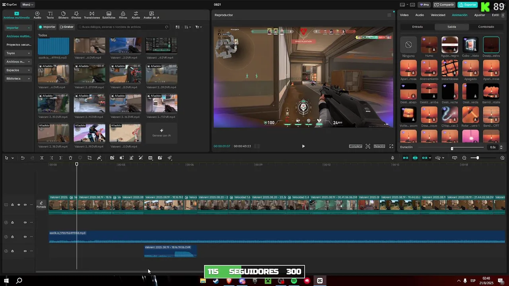Adjust the animation Duración slider handle
The height and width of the screenshot is (286, 509).
pyautogui.click(x=452, y=149)
